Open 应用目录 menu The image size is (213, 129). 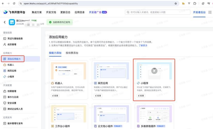(79, 12)
